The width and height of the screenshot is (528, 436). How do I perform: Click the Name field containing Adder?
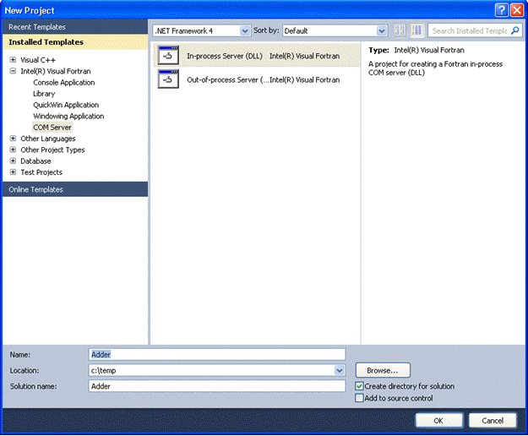click(x=217, y=355)
